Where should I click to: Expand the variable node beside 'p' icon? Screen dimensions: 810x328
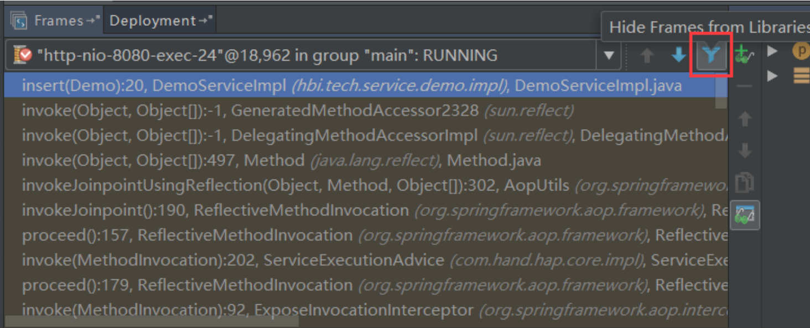click(772, 51)
